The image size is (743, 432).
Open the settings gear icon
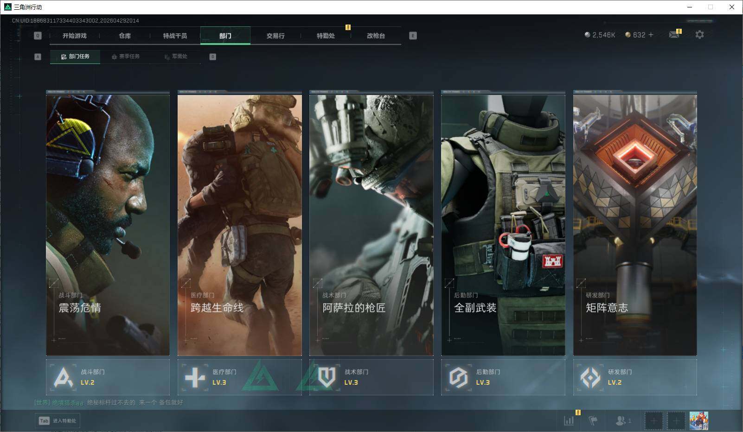[699, 35]
